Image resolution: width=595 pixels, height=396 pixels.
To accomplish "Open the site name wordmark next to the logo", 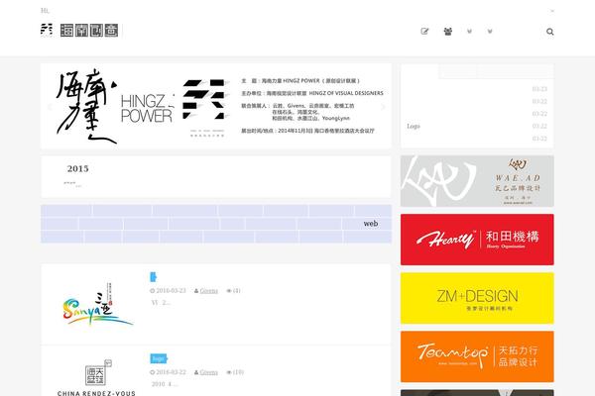I will [89, 31].
